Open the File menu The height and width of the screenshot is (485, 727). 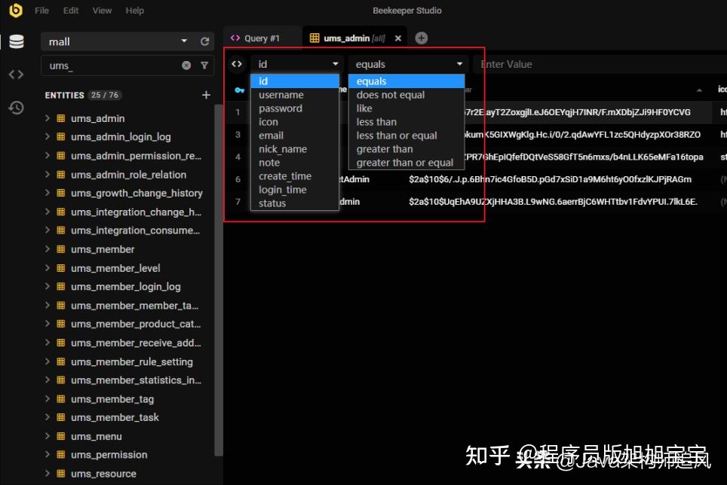(41, 11)
